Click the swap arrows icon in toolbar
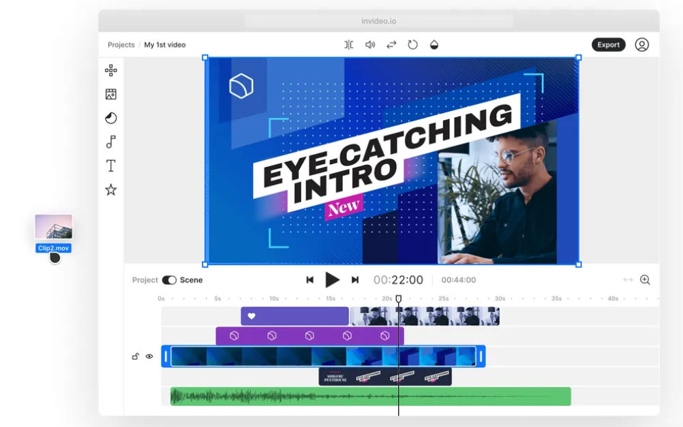The image size is (683, 427). click(x=390, y=44)
